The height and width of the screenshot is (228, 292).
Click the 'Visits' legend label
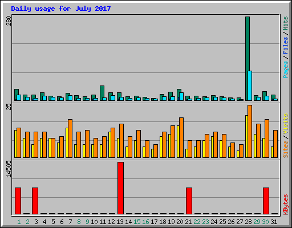pyautogui.click(x=286, y=124)
